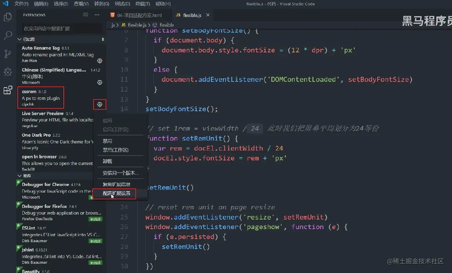Open the 编辑(E) menu
Image resolution: width=452 pixels, height=273 pixels.
coord(41,4)
